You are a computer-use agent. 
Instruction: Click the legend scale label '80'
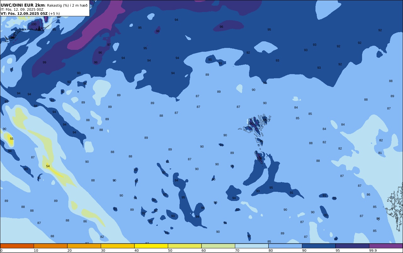point(270,250)
